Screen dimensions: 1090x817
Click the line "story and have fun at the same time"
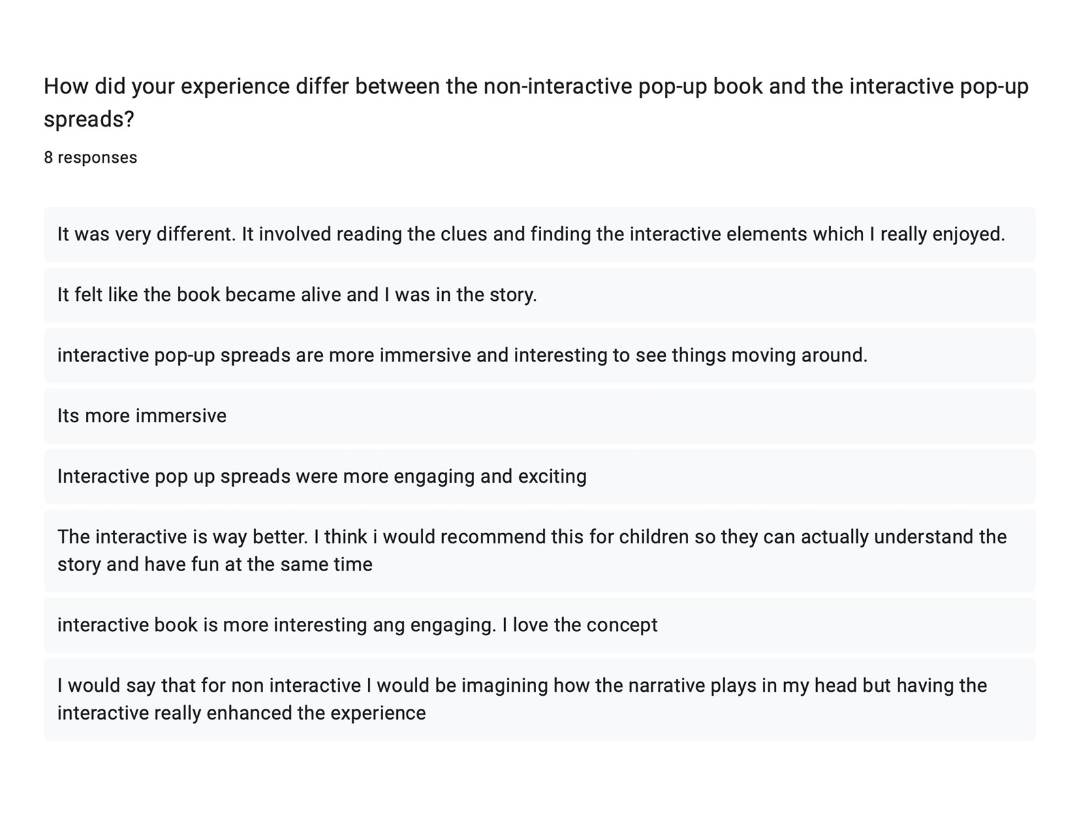tap(215, 564)
